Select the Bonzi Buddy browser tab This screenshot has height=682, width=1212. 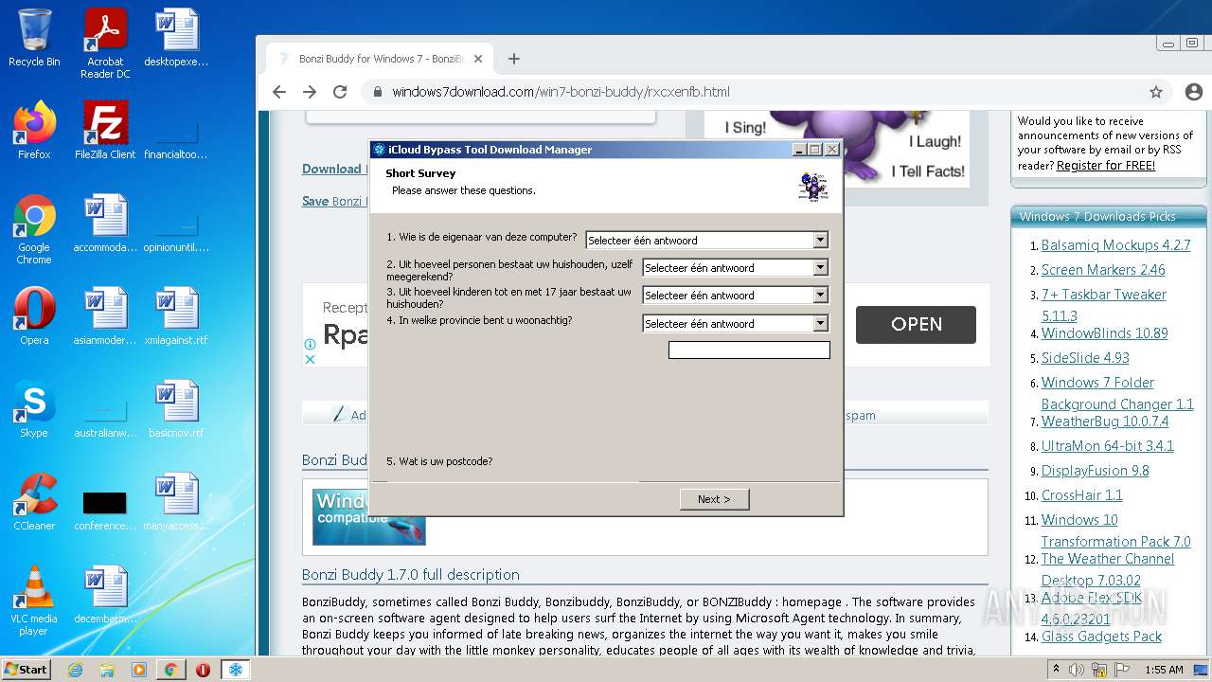tap(379, 59)
